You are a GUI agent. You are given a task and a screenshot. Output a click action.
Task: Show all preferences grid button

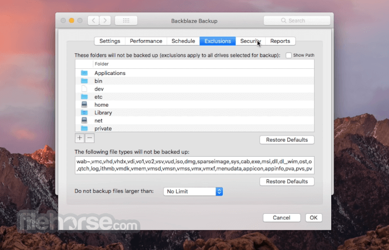(x=126, y=21)
